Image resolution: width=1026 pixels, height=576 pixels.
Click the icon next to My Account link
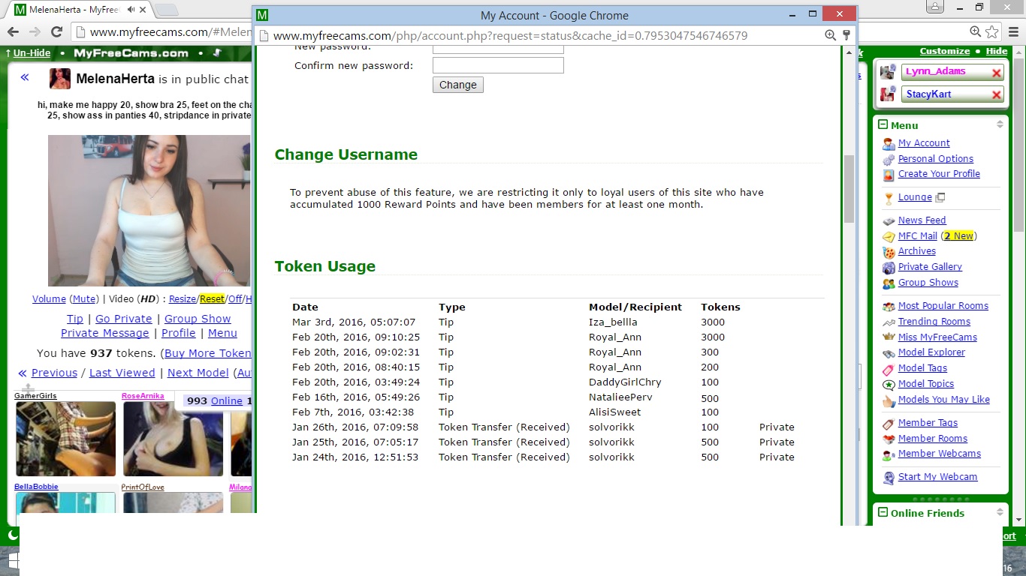889,143
